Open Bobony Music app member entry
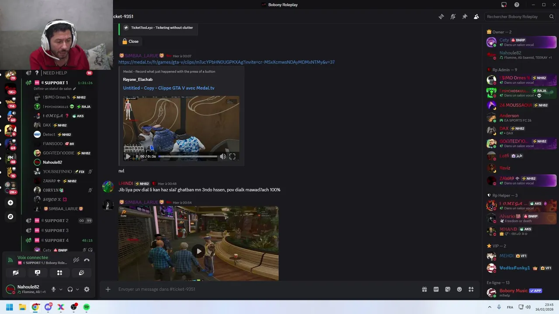 tap(521, 293)
